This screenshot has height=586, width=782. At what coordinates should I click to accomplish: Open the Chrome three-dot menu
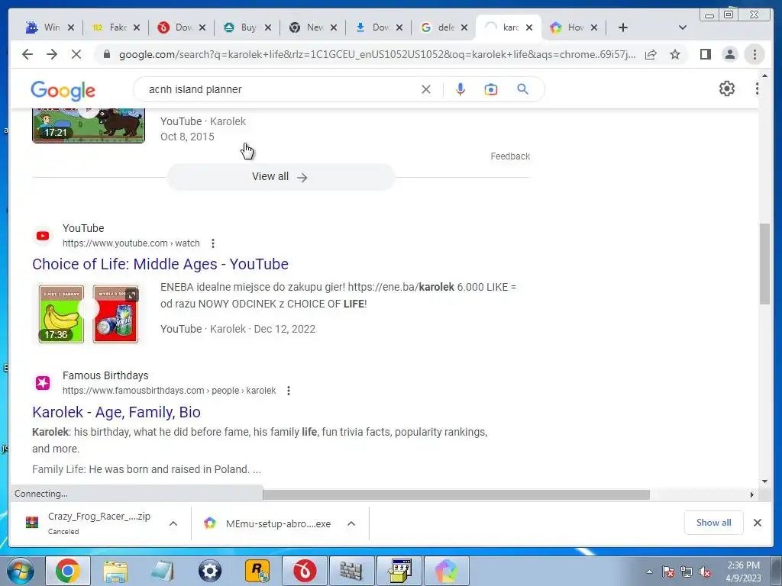(755, 54)
